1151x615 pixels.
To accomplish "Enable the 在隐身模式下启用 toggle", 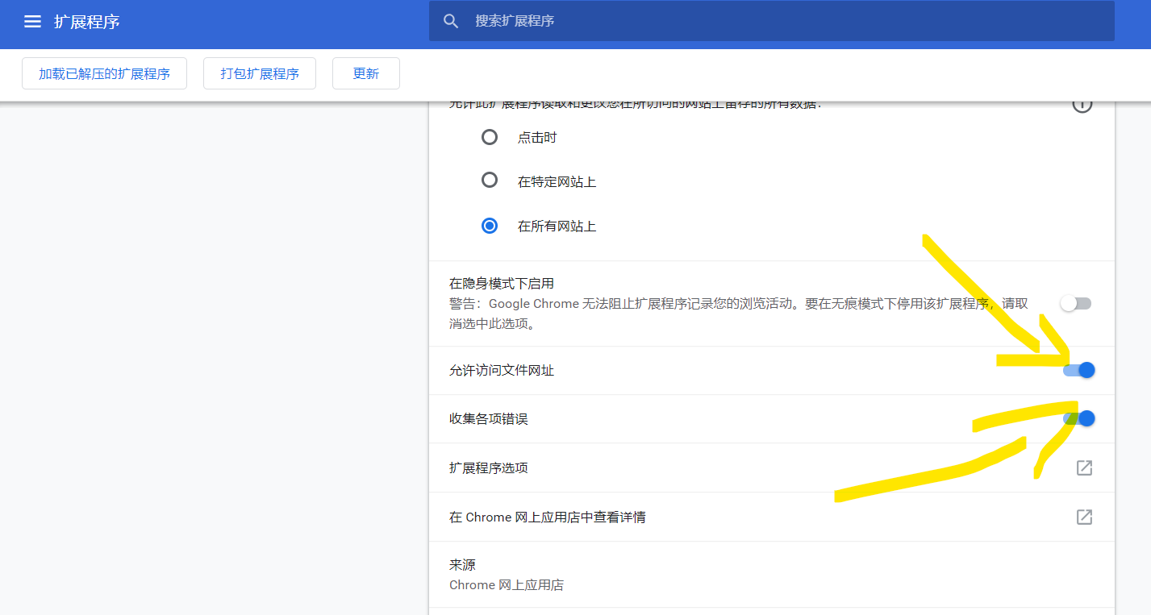I will pyautogui.click(x=1076, y=303).
